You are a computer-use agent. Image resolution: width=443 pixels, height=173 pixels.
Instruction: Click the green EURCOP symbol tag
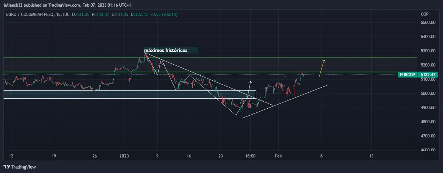click(x=408, y=75)
